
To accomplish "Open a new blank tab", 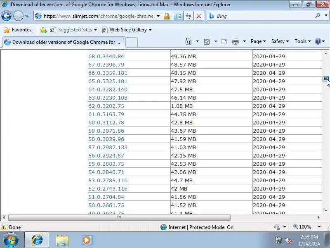I will point(132,42).
